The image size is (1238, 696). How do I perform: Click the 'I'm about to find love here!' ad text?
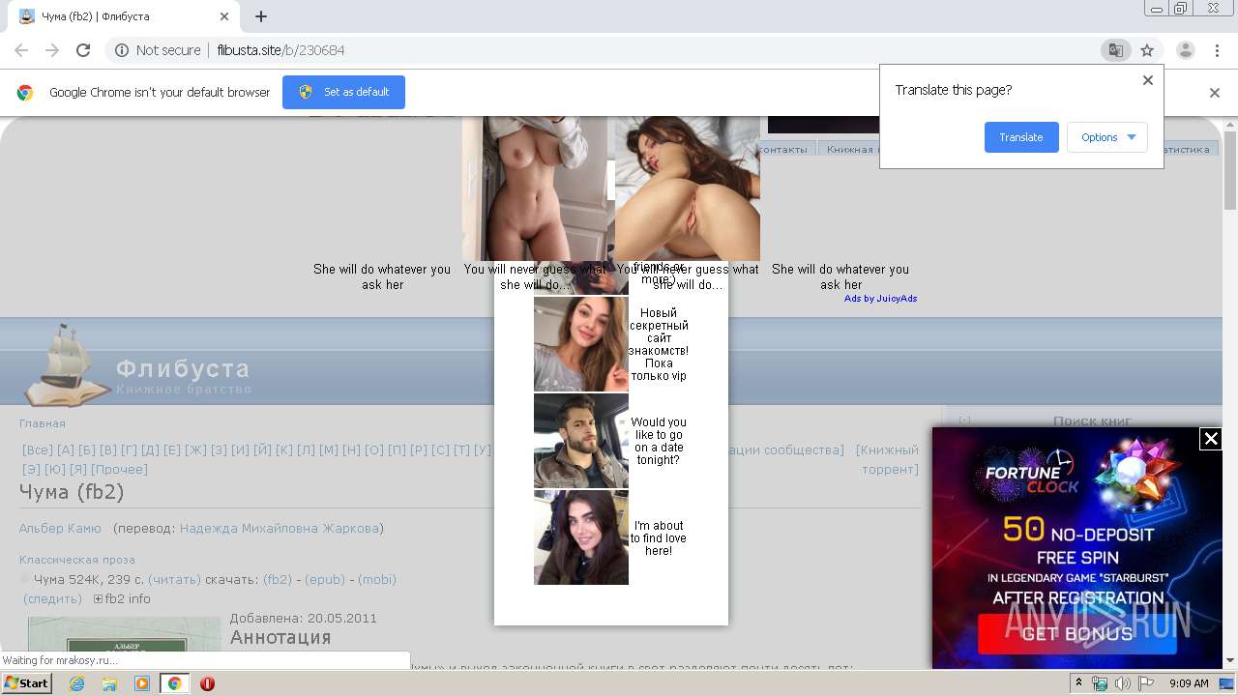click(658, 538)
